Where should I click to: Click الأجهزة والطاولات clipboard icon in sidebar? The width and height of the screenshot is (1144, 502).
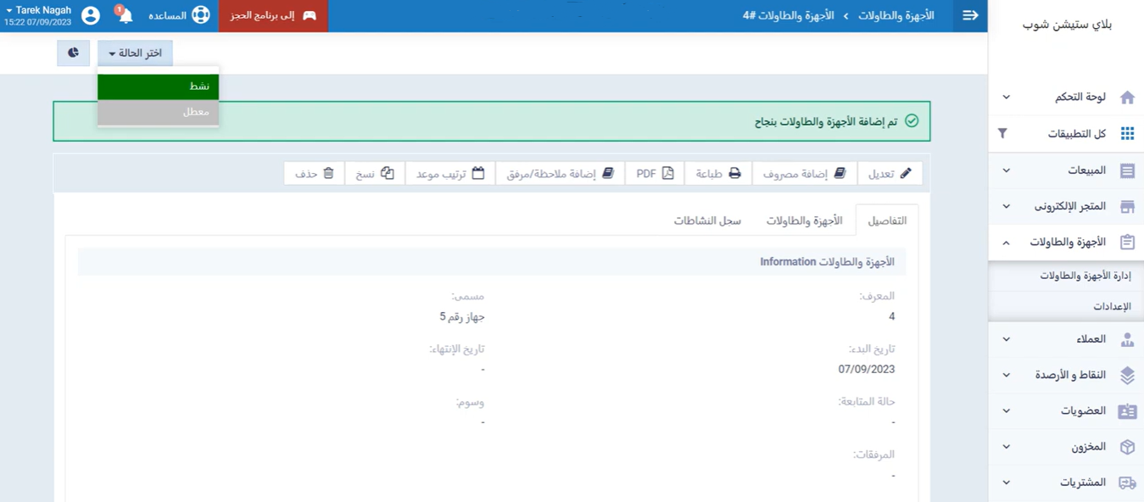[1127, 243]
